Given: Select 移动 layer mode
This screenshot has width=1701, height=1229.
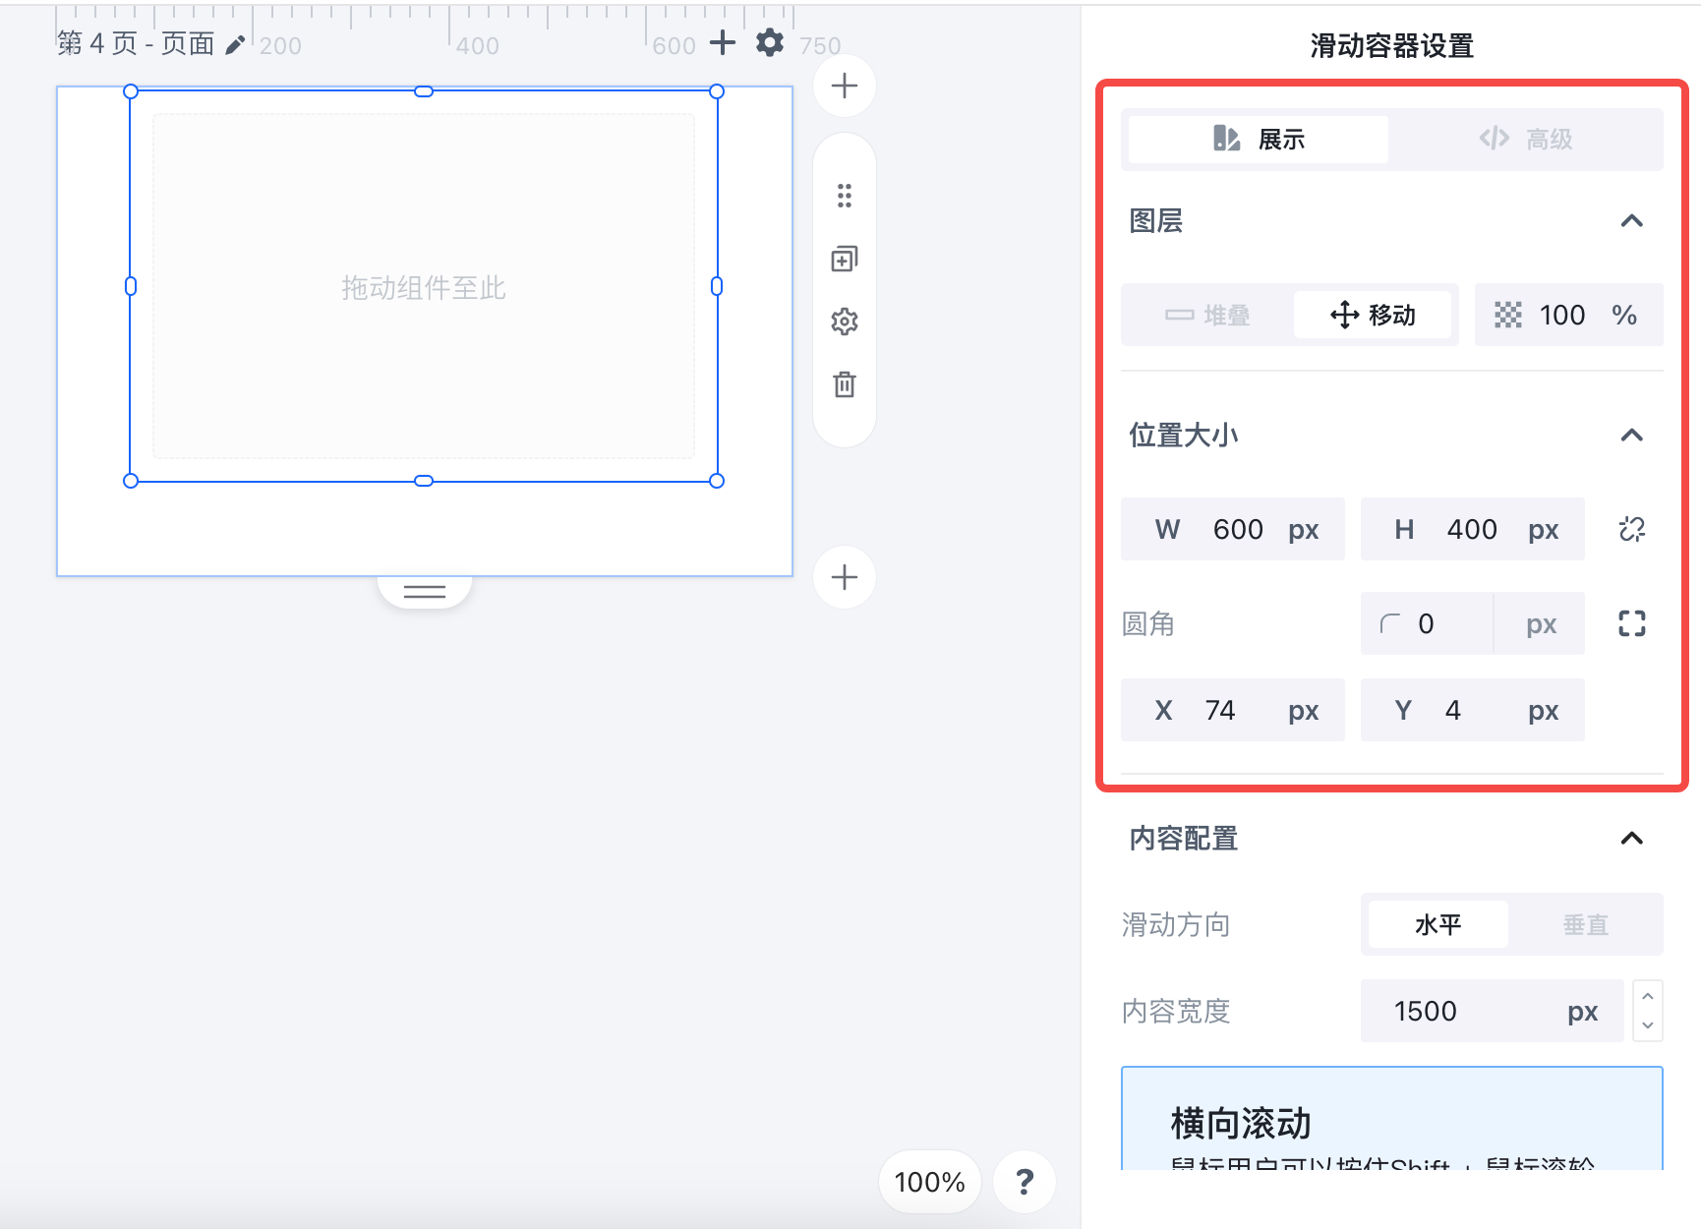Looking at the screenshot, I should tap(1373, 315).
